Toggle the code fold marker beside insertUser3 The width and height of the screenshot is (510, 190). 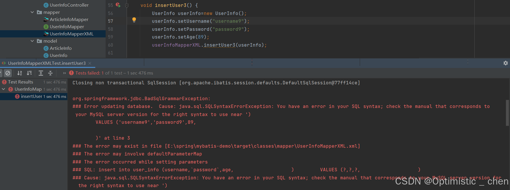coord(127,5)
